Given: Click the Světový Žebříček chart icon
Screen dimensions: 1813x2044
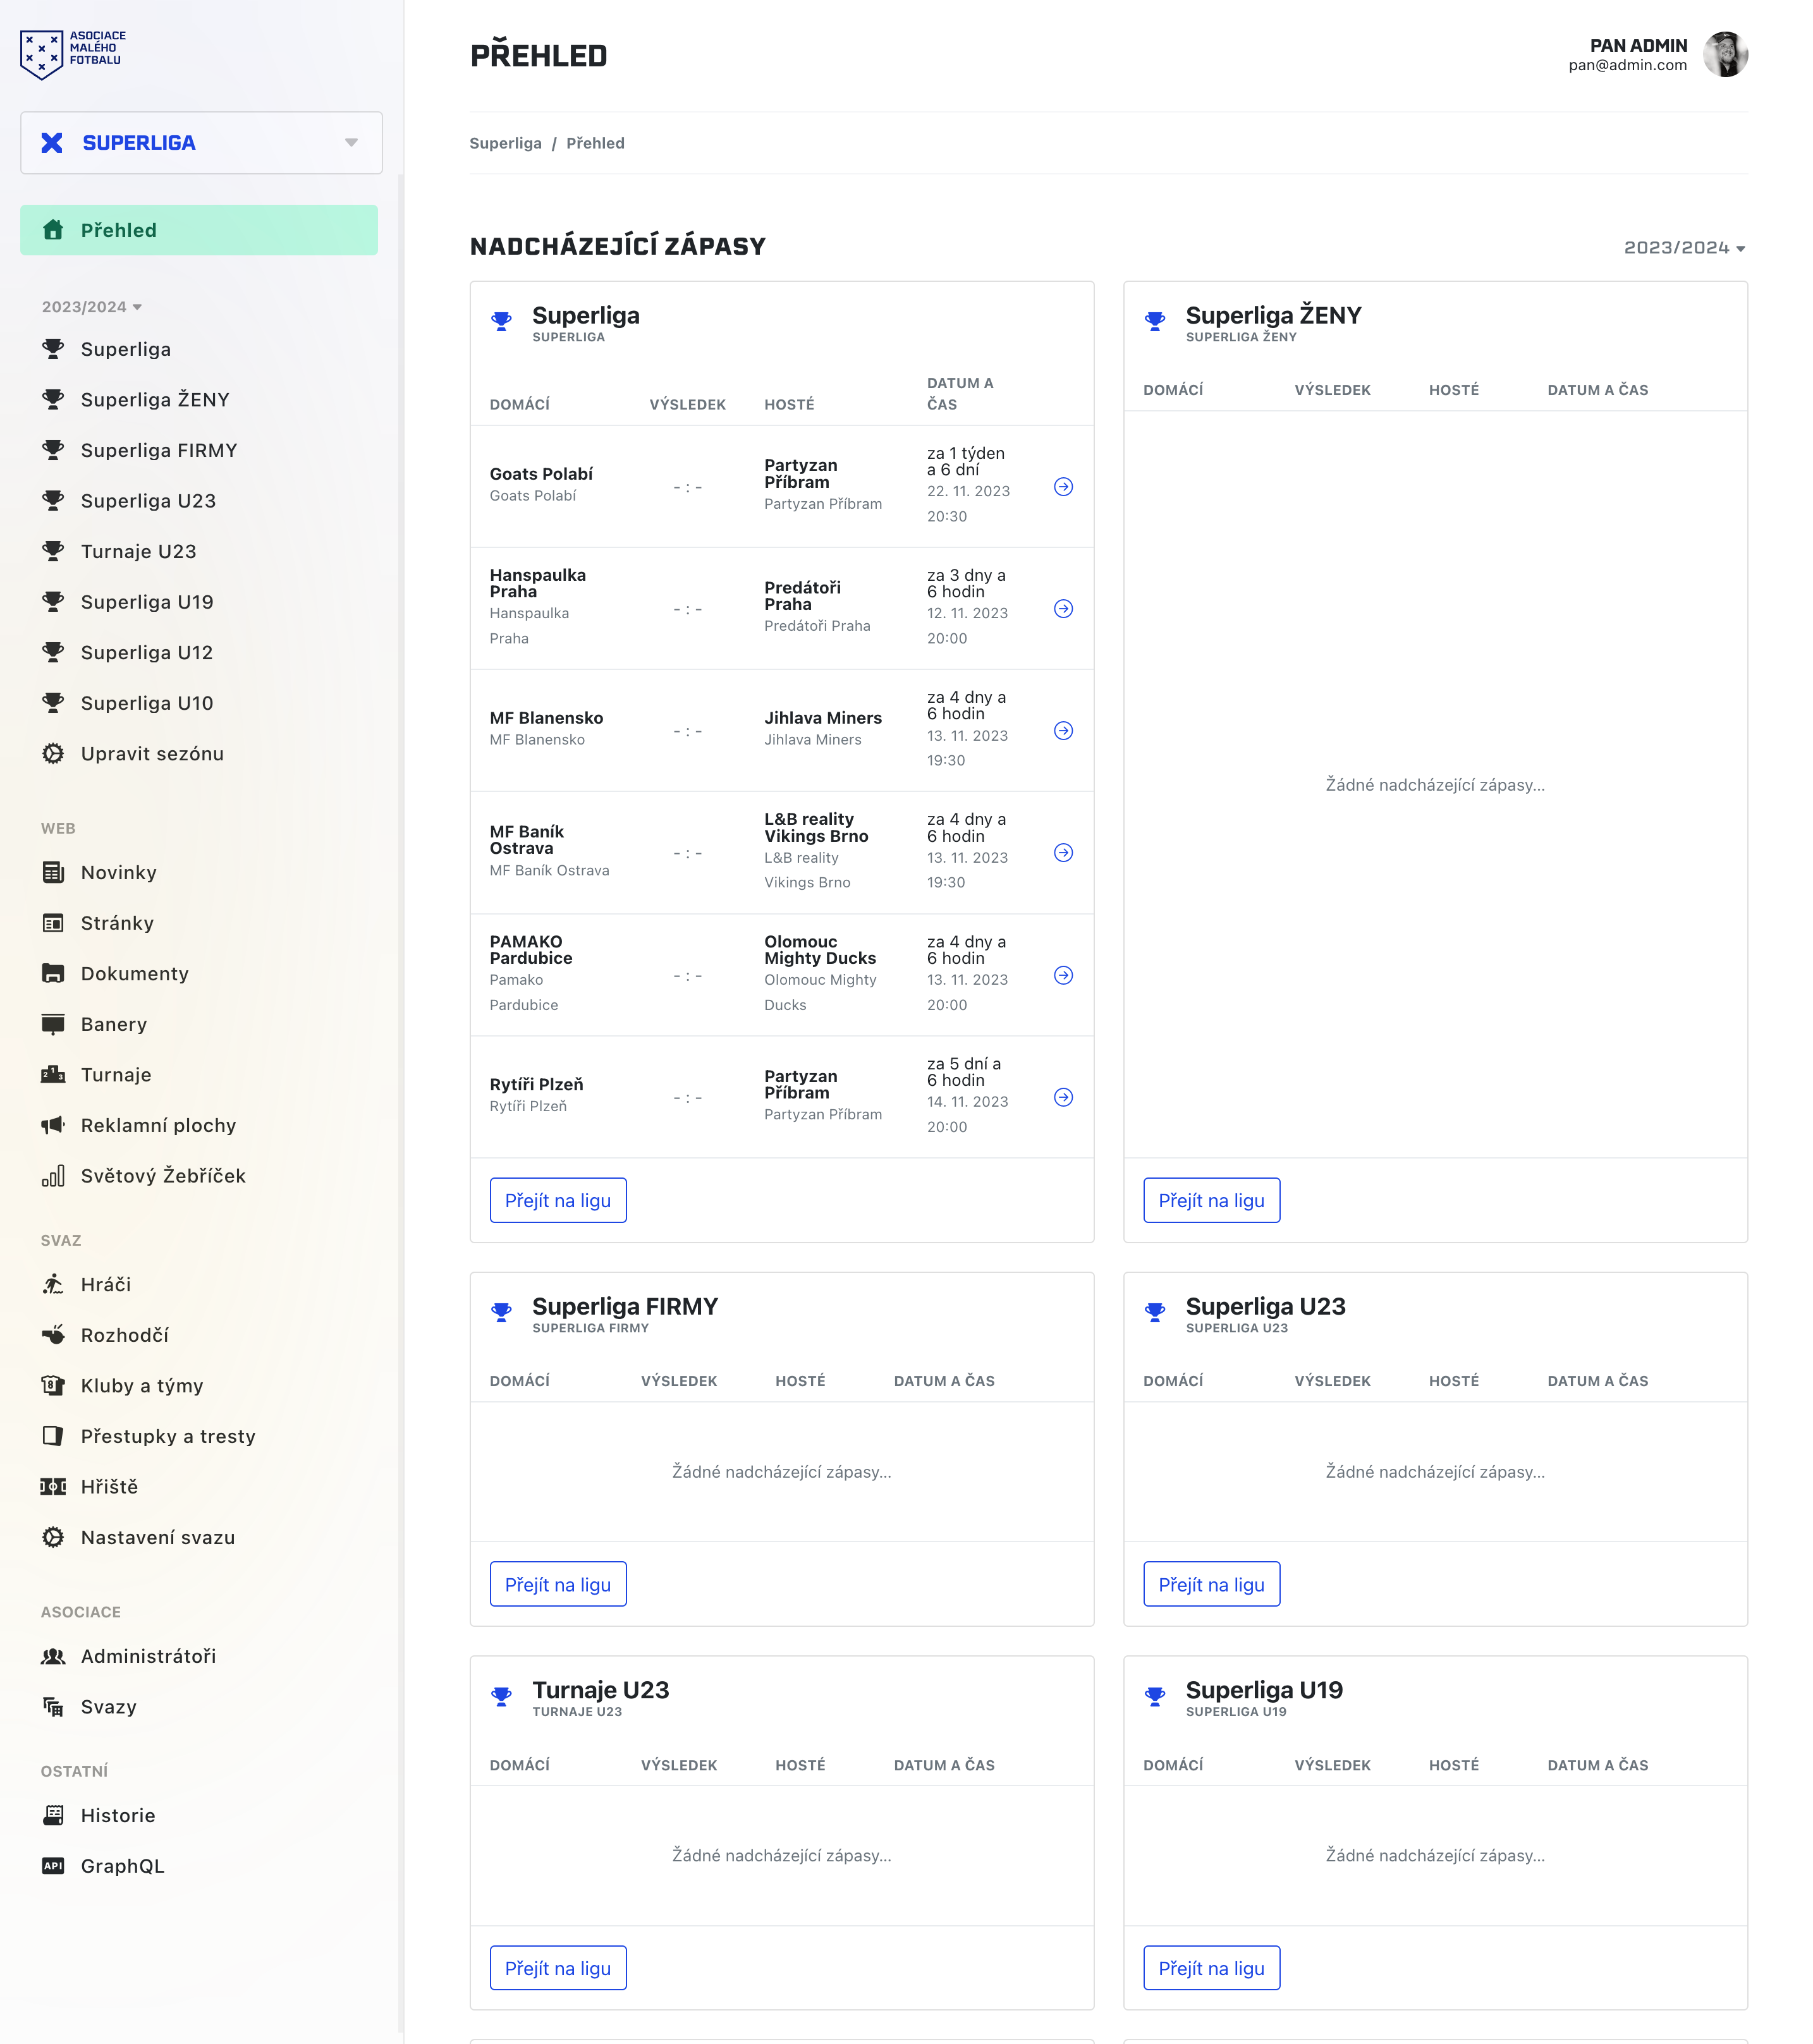Looking at the screenshot, I should (x=53, y=1176).
